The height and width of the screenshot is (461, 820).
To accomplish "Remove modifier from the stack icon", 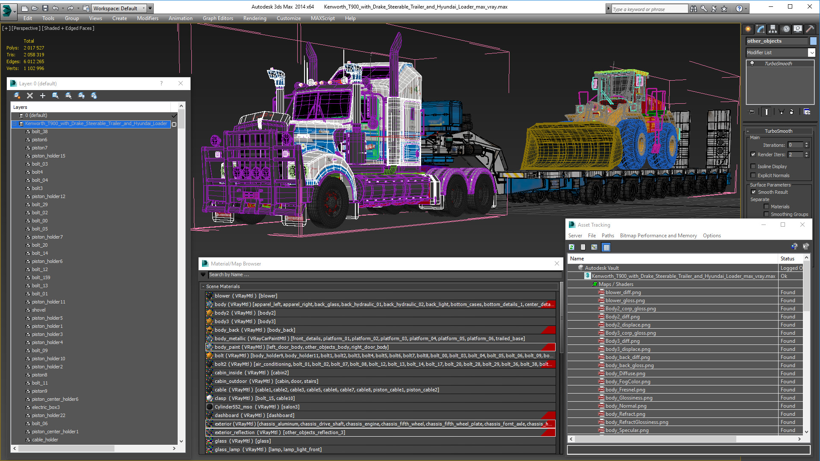I will (x=792, y=111).
